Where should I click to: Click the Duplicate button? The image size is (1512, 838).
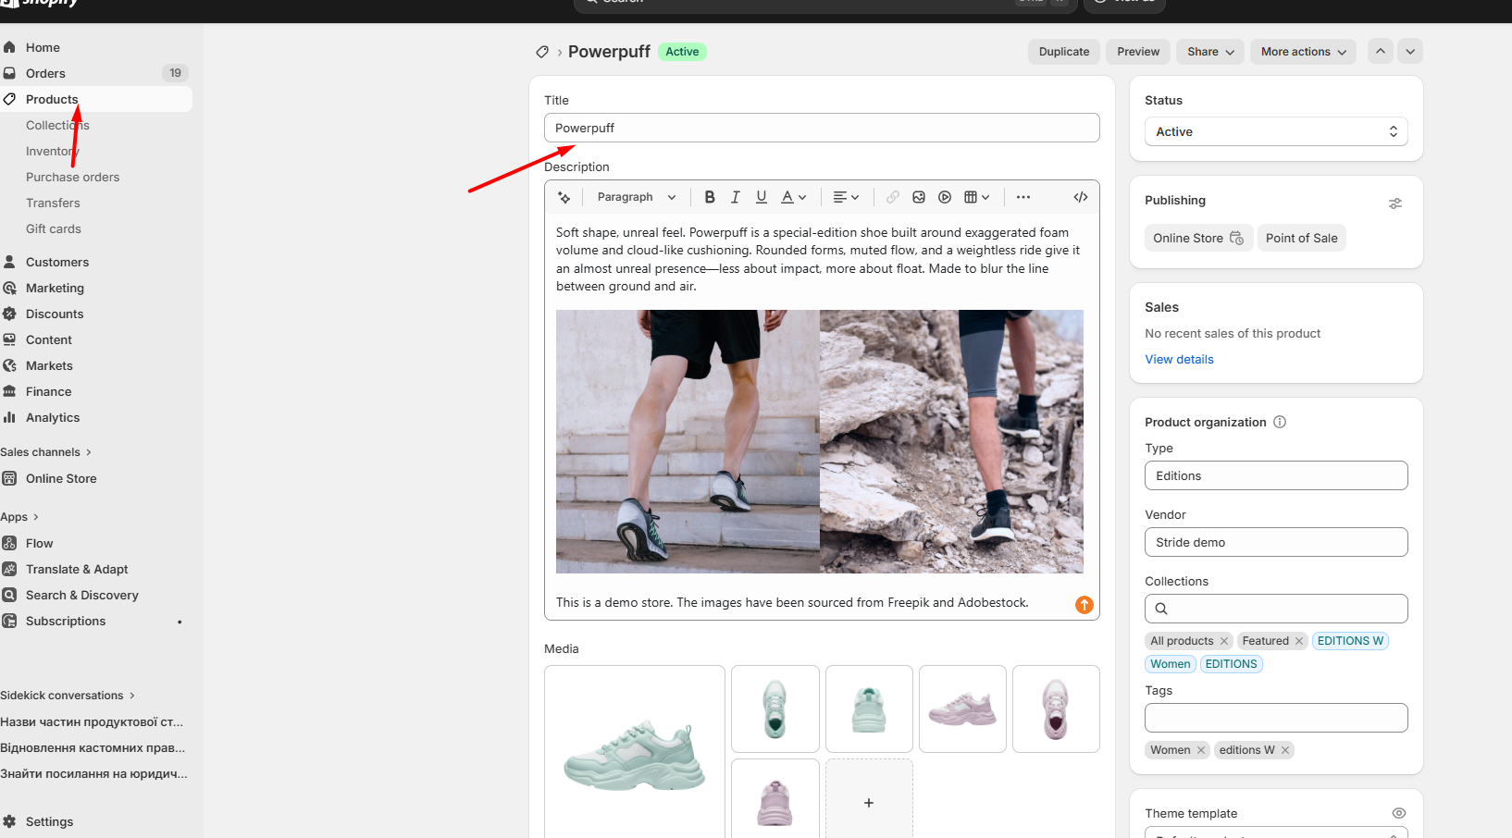pyautogui.click(x=1063, y=52)
